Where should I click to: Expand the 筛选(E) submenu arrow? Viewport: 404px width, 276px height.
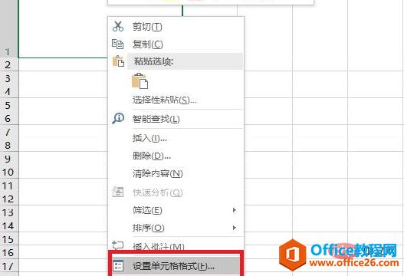pyautogui.click(x=235, y=210)
